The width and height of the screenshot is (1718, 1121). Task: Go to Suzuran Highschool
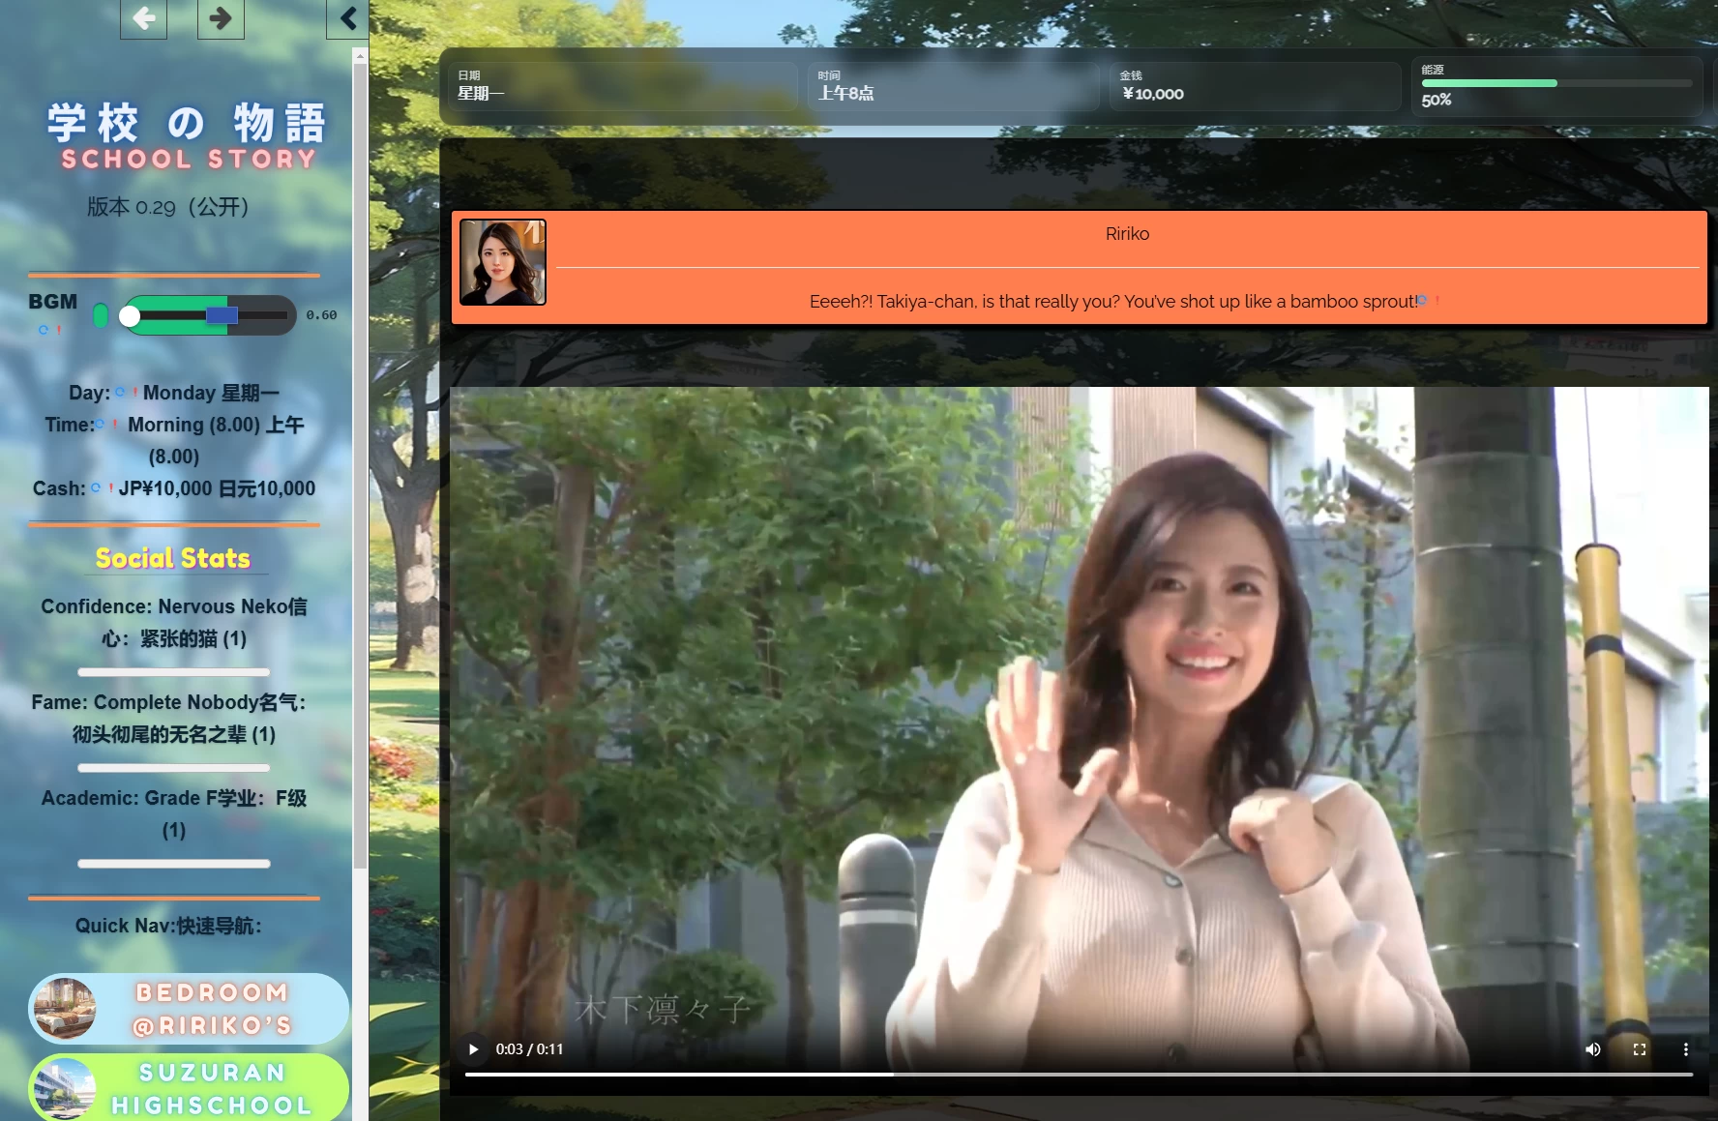pos(212,1089)
